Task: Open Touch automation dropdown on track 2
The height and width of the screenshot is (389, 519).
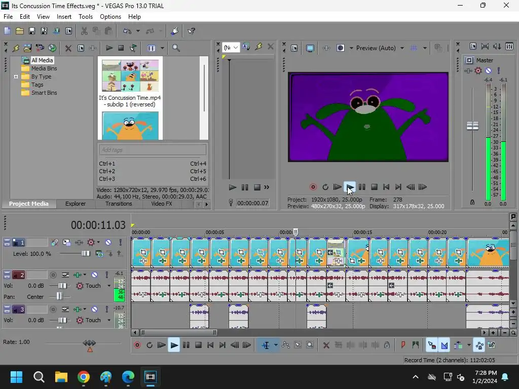Action: [109, 286]
